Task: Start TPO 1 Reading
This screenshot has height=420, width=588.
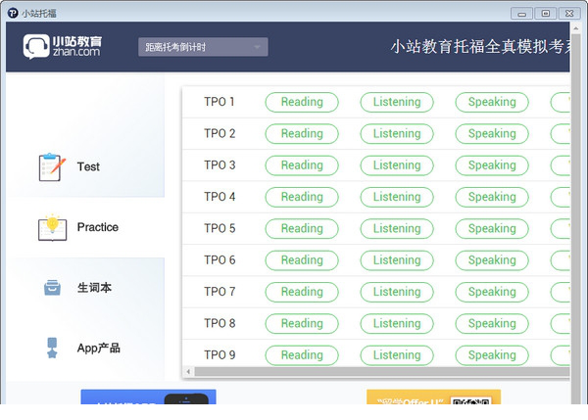Action: click(302, 102)
